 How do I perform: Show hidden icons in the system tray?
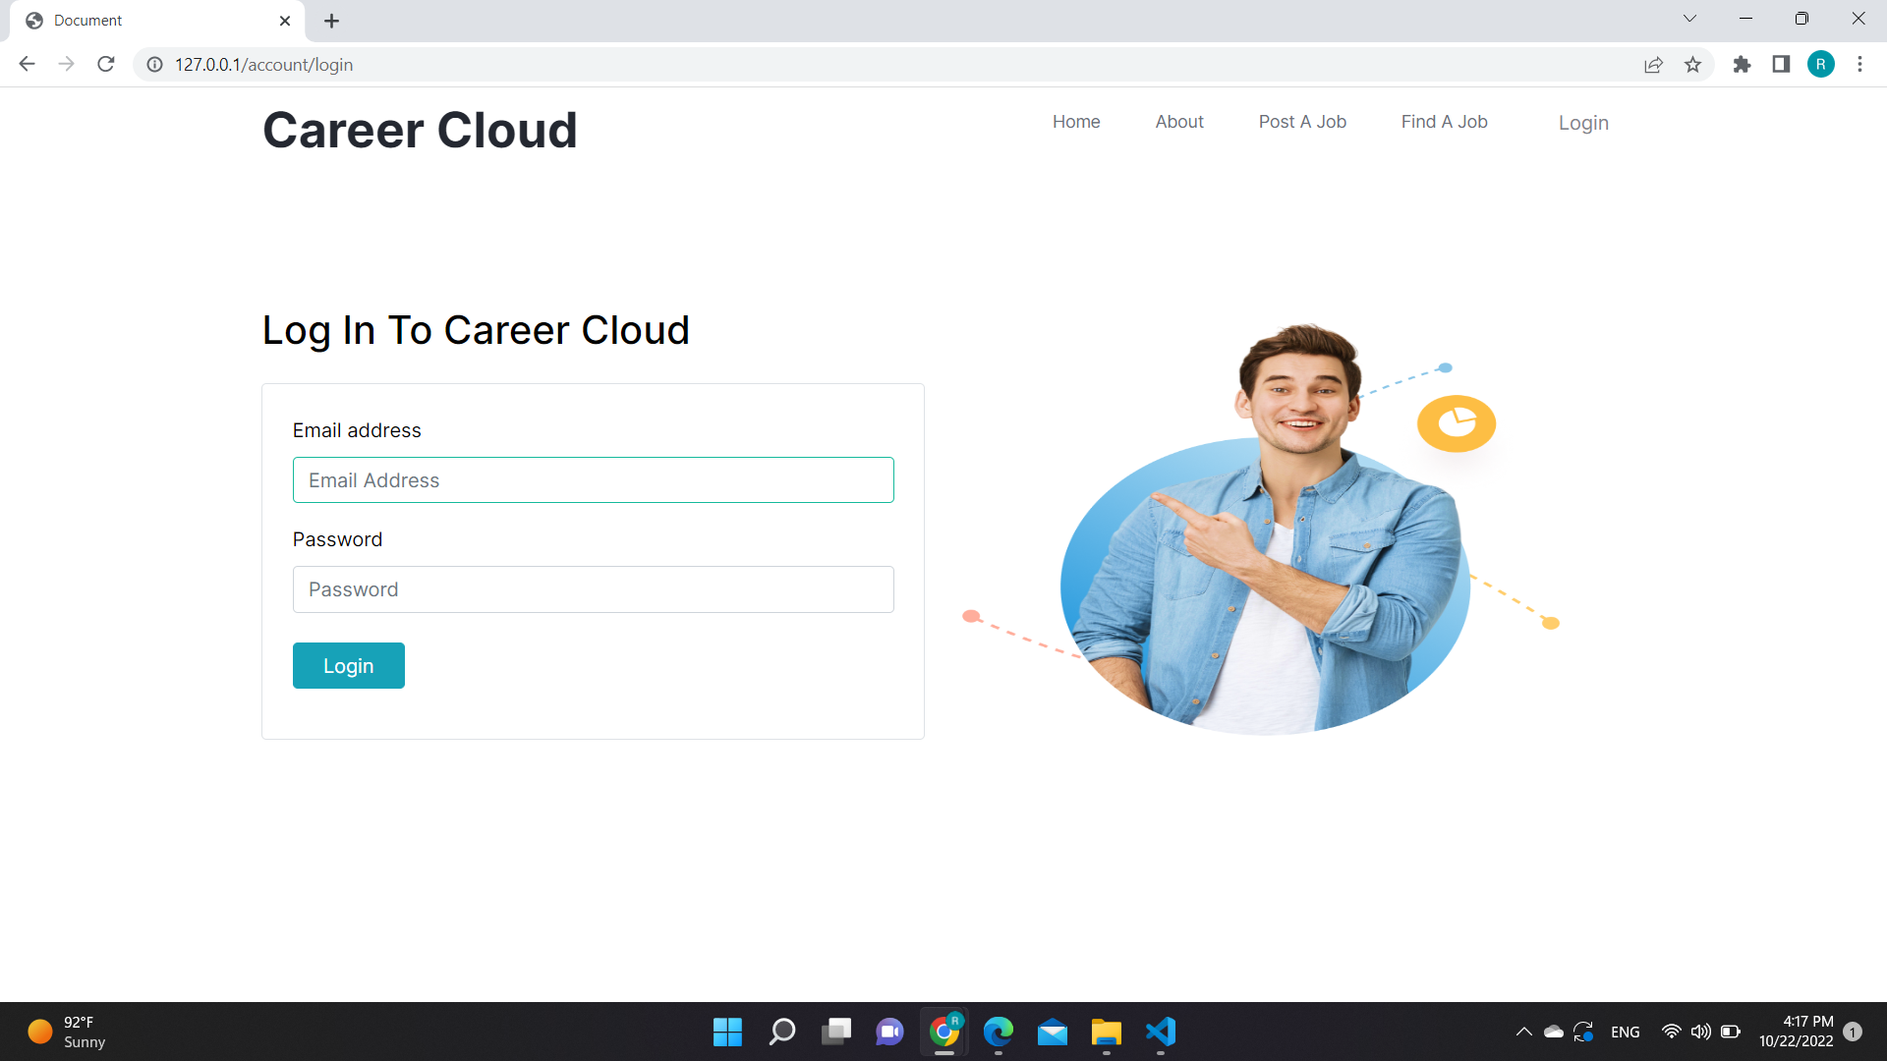pyautogui.click(x=1524, y=1032)
